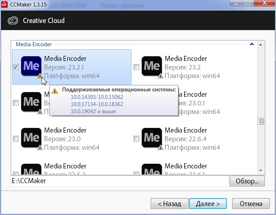Cancel setup with the Отмена button
The height and width of the screenshot is (215, 276).
[x=251, y=204]
